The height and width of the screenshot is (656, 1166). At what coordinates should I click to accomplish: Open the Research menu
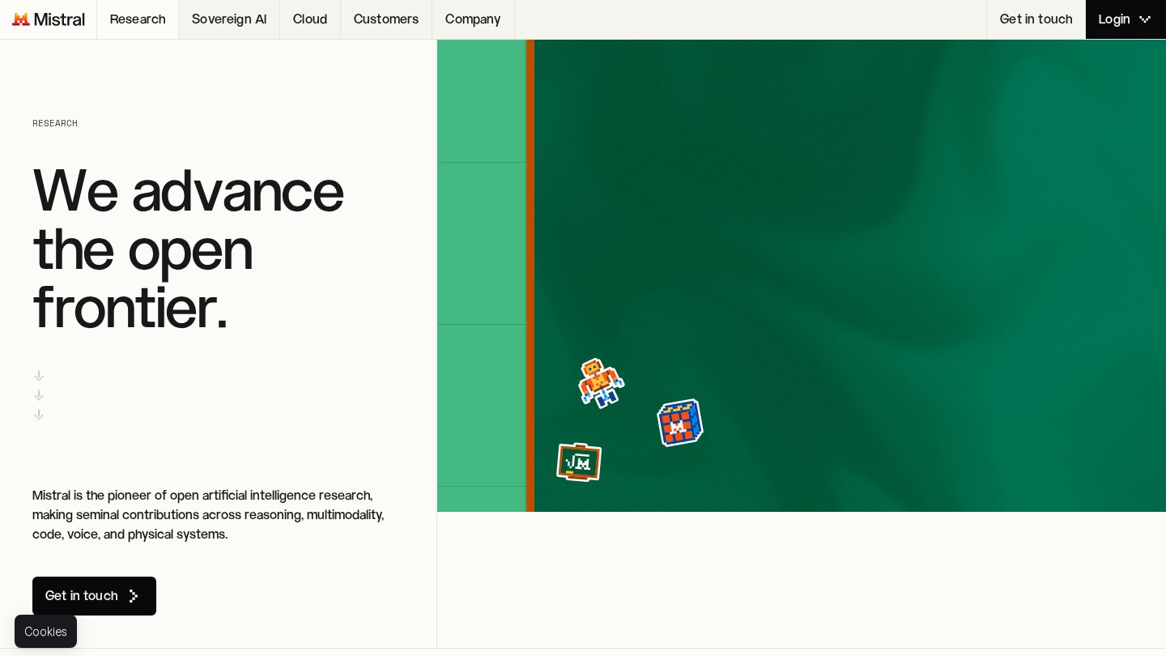tap(138, 19)
